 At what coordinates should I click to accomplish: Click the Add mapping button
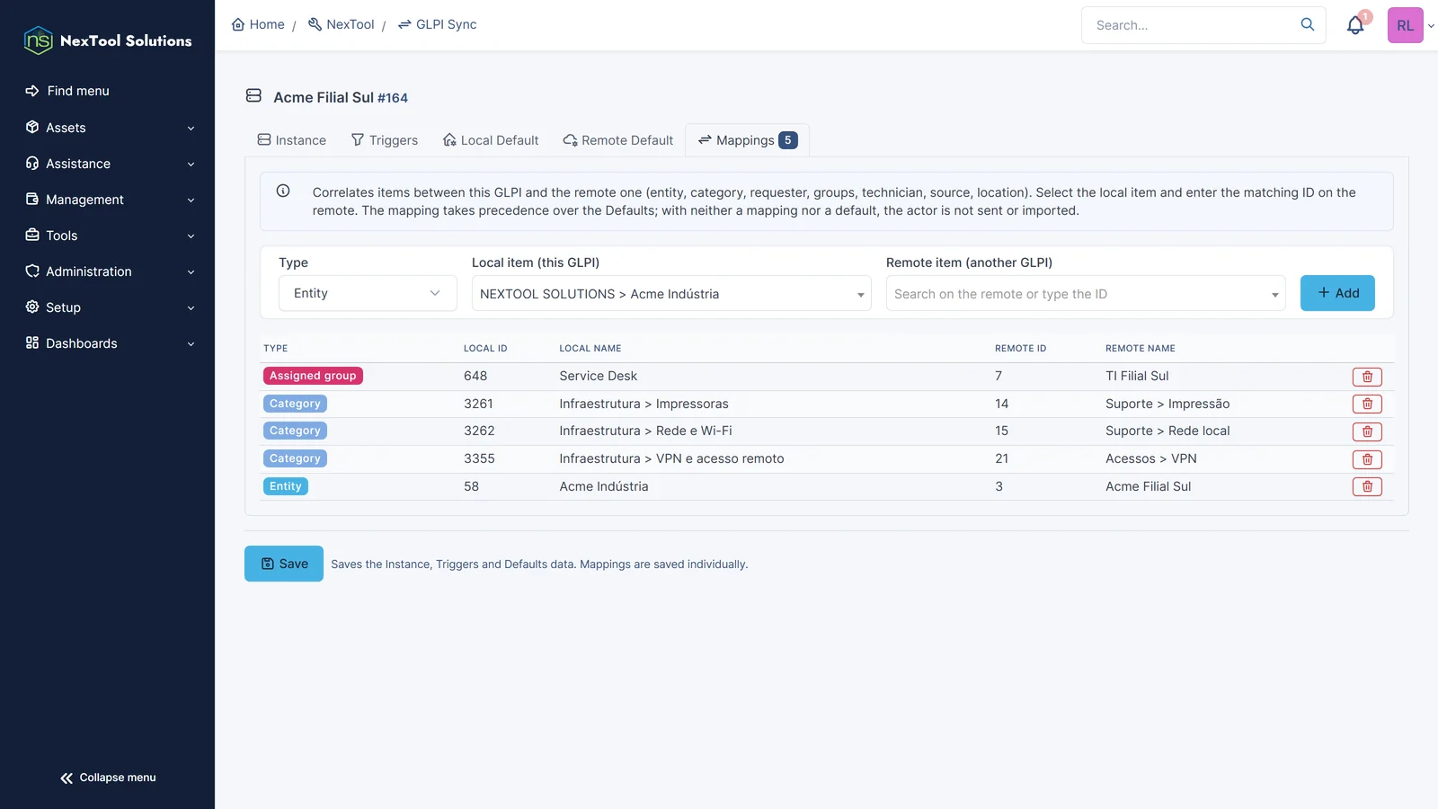click(1337, 293)
